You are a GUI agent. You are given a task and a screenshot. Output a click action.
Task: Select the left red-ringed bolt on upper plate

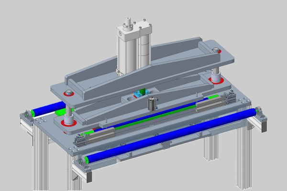coord(69,93)
